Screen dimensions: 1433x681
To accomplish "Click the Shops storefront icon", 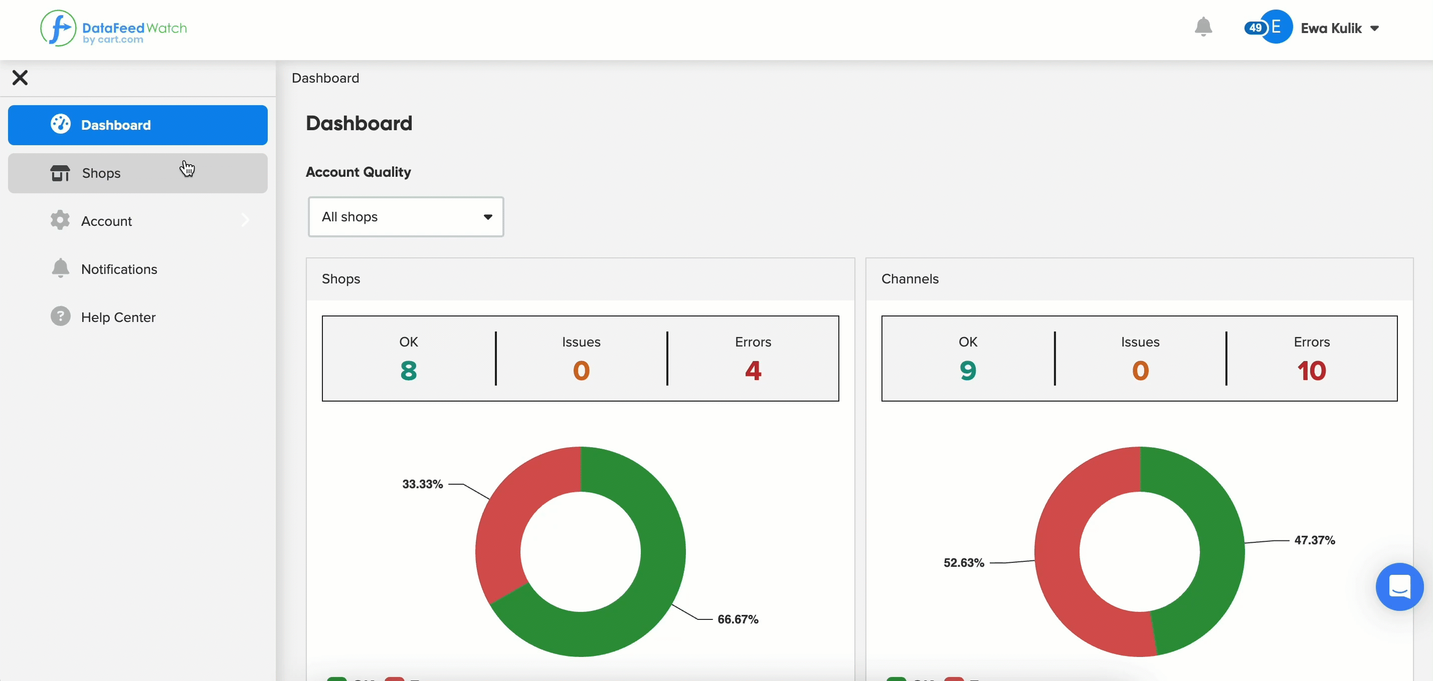I will point(60,173).
